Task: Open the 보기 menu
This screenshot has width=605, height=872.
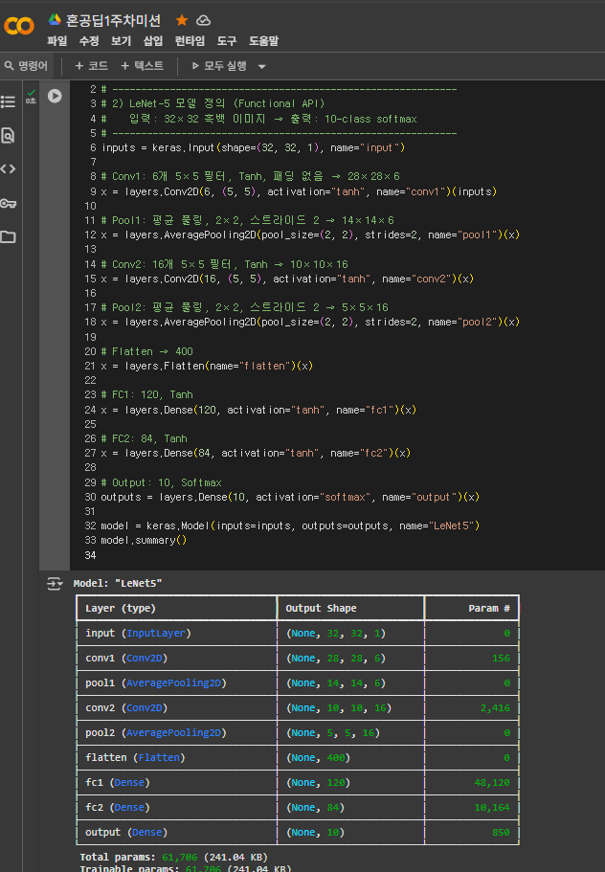Action: coord(121,41)
